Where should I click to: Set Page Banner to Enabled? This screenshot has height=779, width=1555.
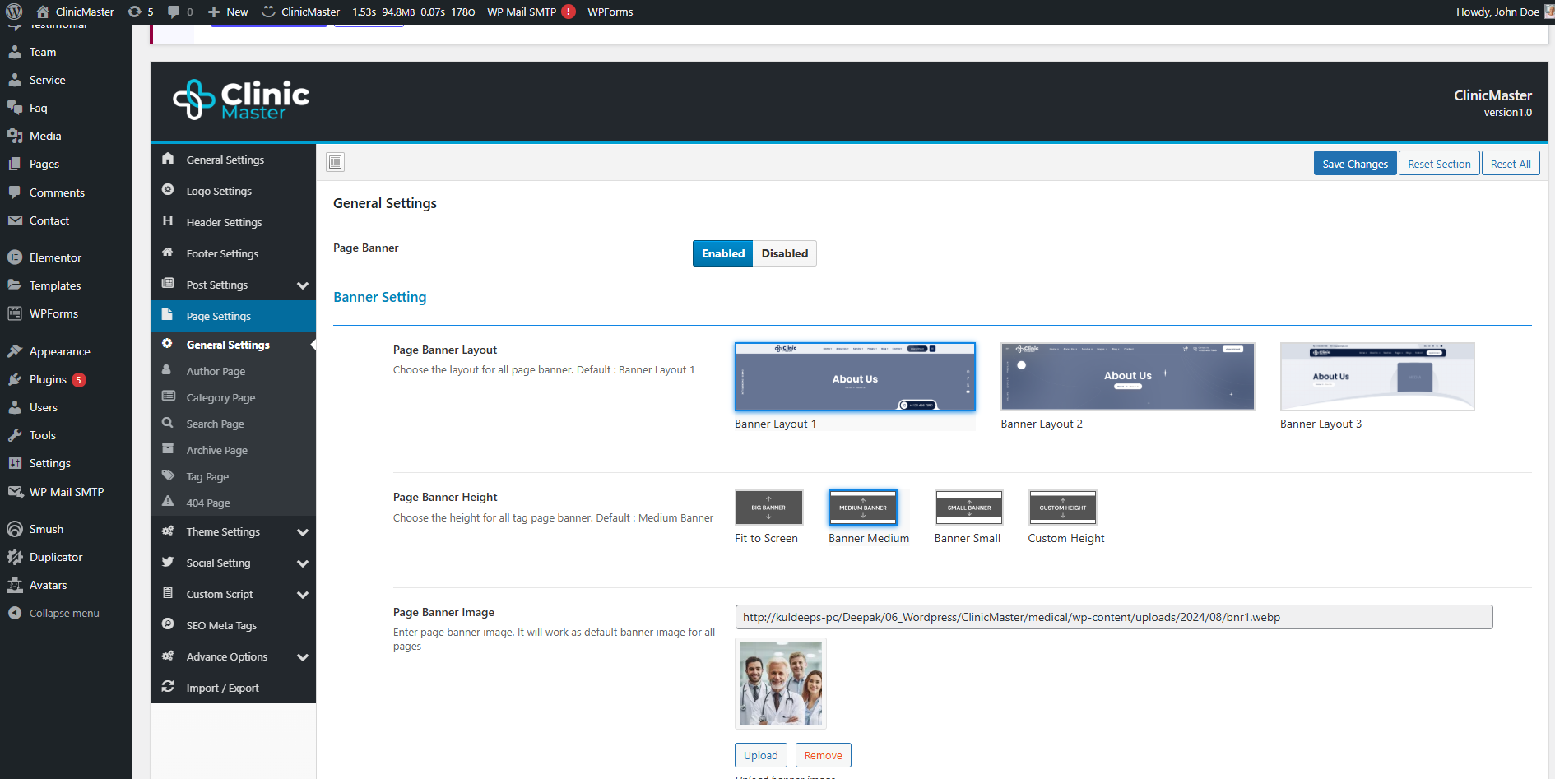pos(722,253)
